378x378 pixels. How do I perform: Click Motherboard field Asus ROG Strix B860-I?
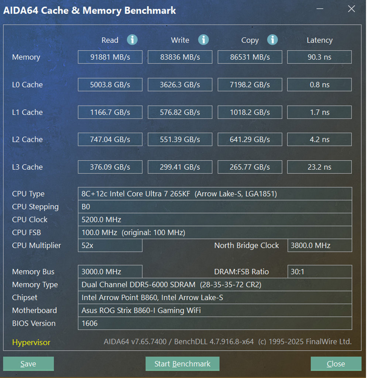click(x=215, y=310)
